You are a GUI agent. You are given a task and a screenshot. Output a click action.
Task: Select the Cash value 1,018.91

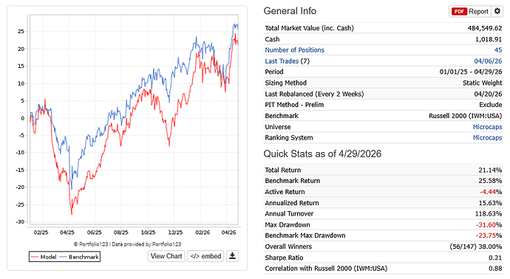489,39
